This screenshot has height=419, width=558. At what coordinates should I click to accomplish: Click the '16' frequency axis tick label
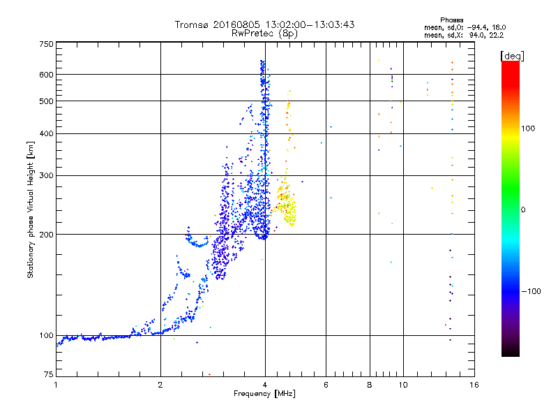(474, 385)
